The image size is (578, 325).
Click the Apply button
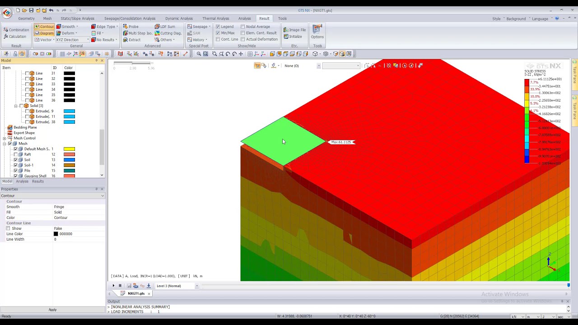[52, 310]
